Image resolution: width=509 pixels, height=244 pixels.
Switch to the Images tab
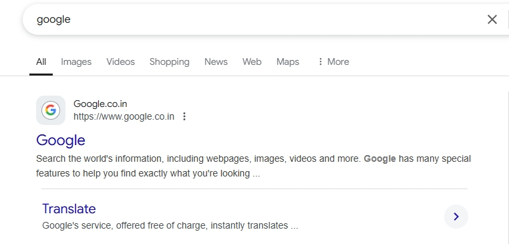pyautogui.click(x=76, y=62)
